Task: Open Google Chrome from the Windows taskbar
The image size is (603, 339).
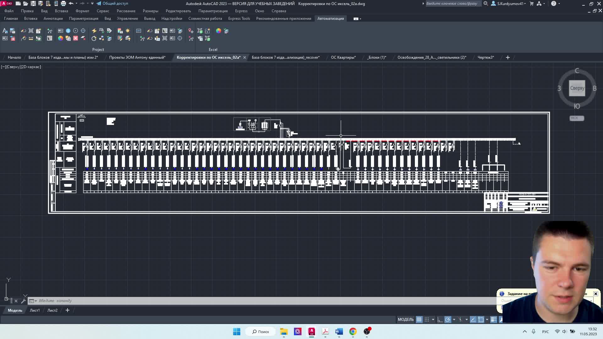Action: [353, 331]
